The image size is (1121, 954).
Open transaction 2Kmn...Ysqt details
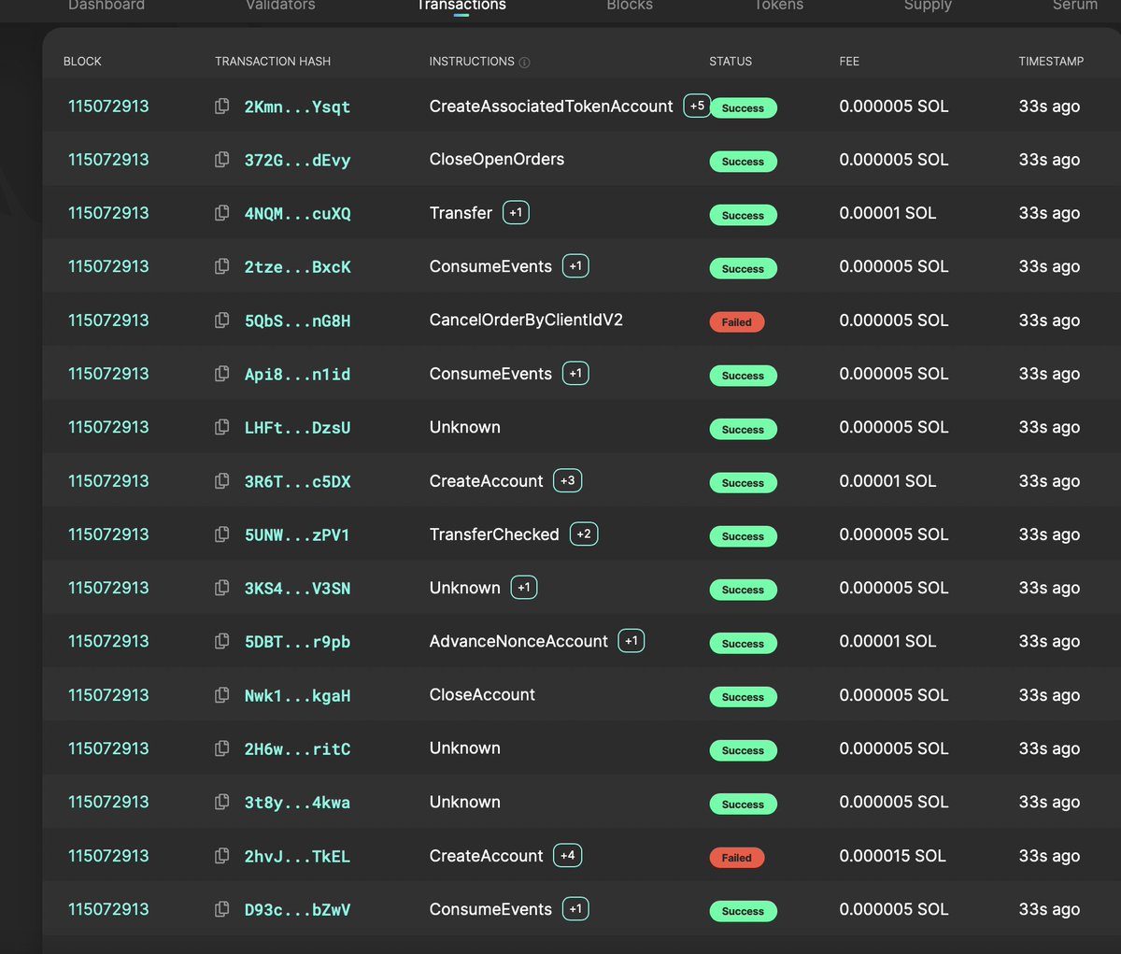pyautogui.click(x=297, y=107)
